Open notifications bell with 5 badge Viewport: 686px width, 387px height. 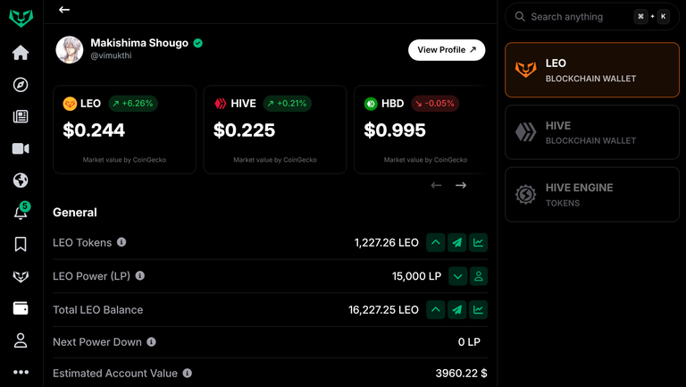point(21,212)
